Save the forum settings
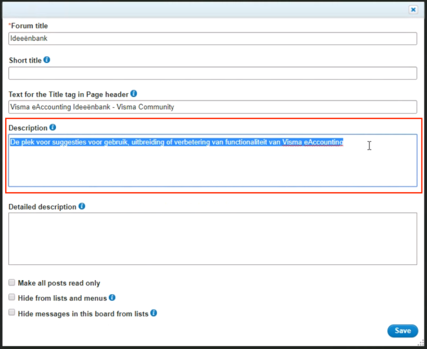Screen dimensions: 427x349 (x=403, y=331)
